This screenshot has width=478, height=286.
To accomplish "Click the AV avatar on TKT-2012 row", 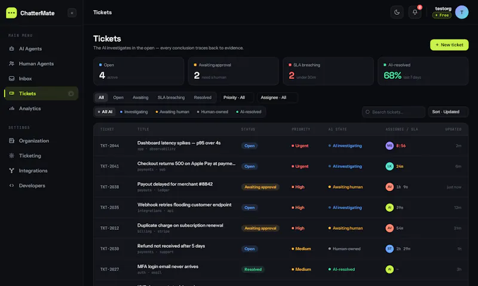I will [390, 228].
